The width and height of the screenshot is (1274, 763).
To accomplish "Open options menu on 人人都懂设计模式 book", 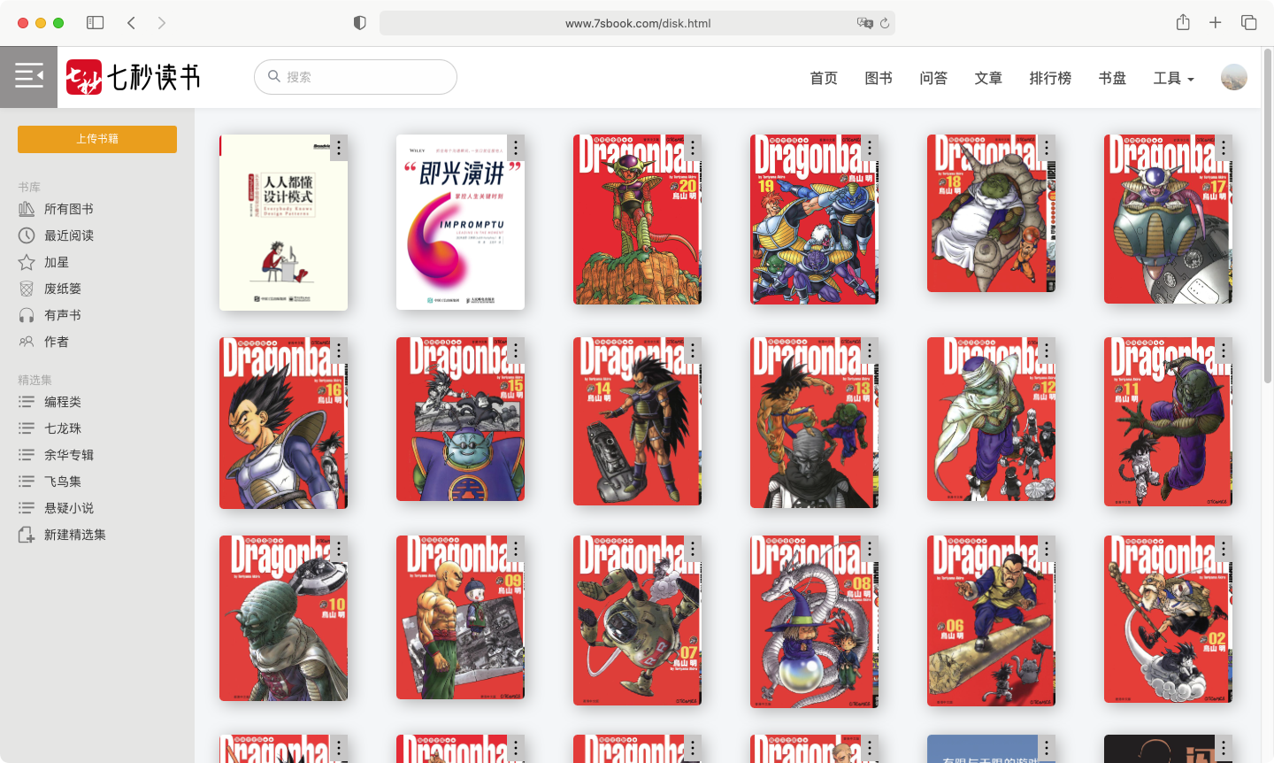I will [338, 147].
